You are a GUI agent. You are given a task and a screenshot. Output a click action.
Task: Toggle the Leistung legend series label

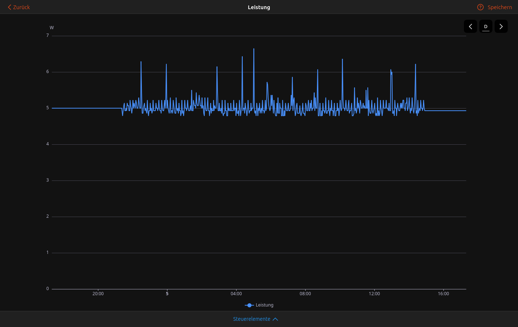click(264, 305)
